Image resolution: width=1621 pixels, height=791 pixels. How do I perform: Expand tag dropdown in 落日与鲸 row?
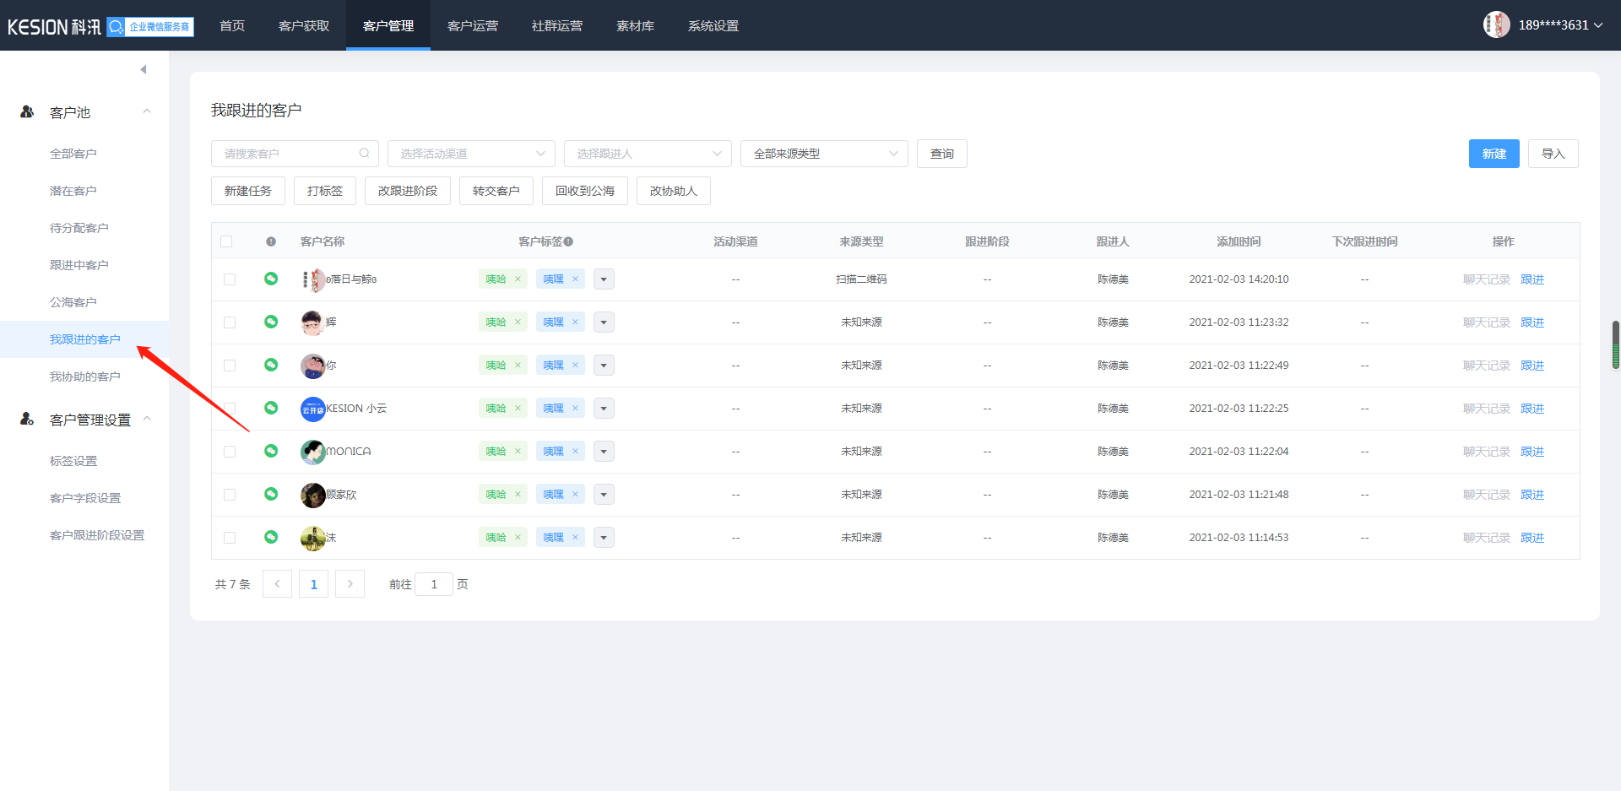click(x=604, y=279)
